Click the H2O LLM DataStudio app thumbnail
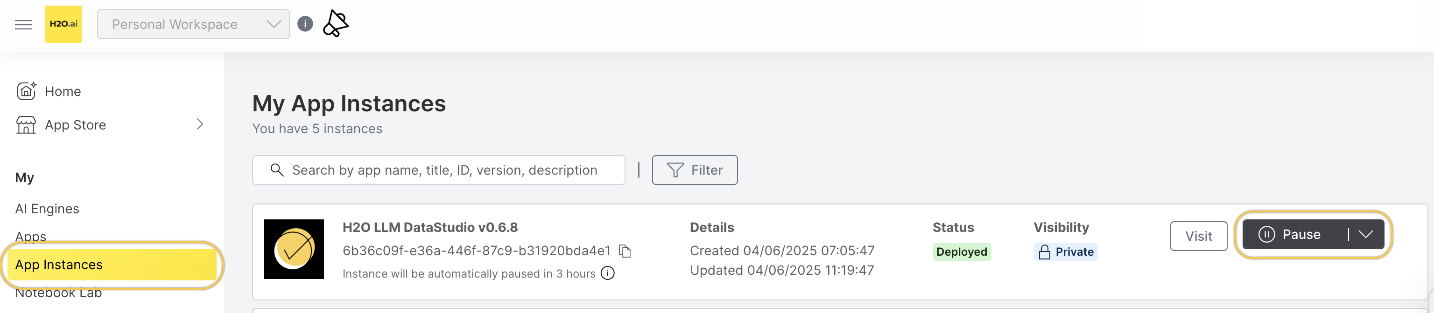 click(x=295, y=249)
